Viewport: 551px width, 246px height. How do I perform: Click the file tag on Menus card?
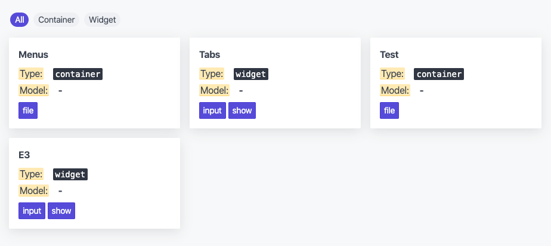point(28,110)
